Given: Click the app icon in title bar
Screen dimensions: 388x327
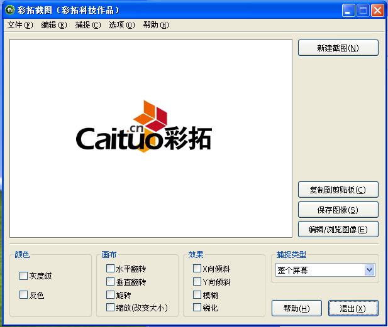Looking at the screenshot, I should [10, 10].
